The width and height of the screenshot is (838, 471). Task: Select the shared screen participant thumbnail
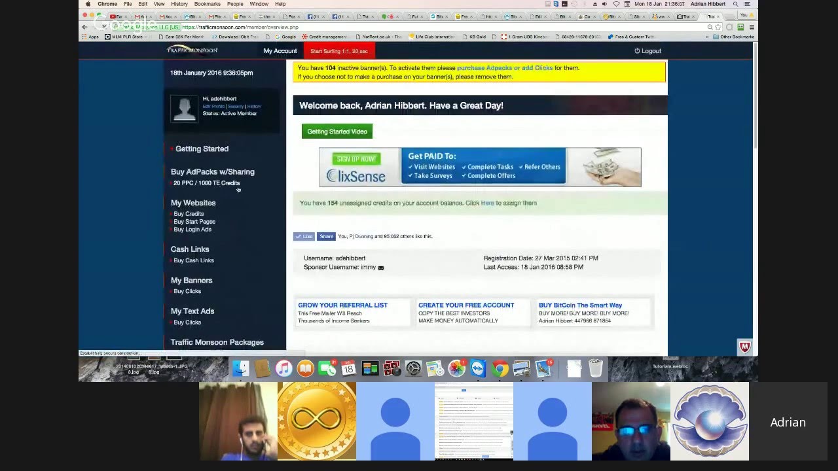474,421
